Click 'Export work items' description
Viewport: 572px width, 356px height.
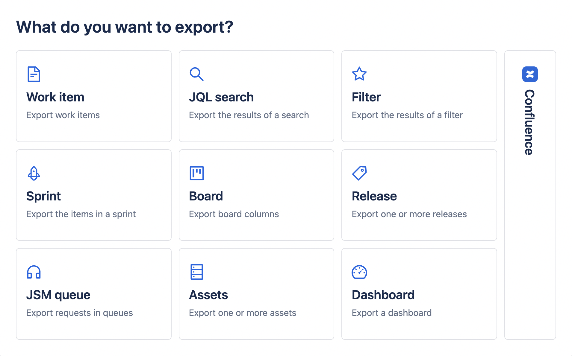pos(63,115)
